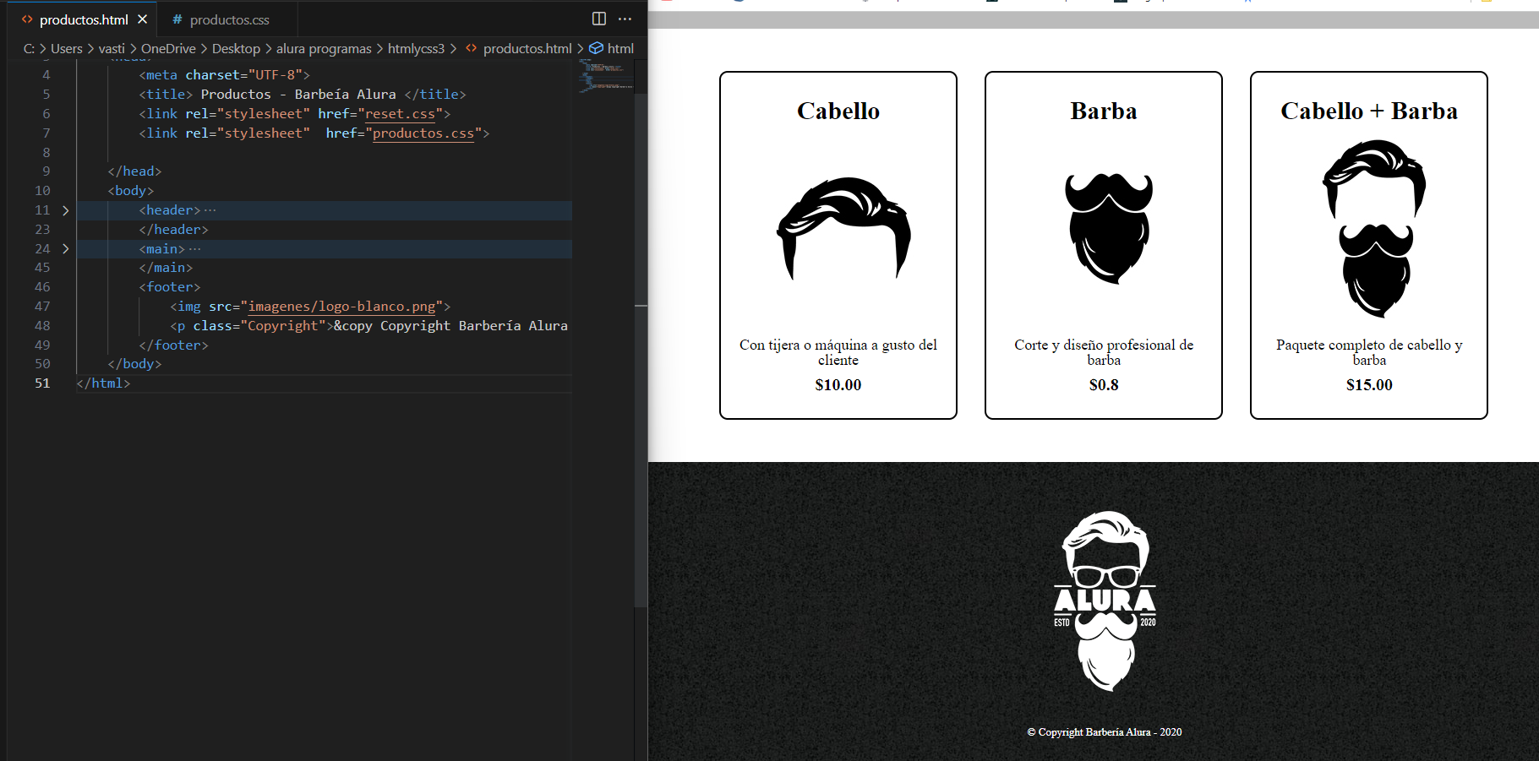The image size is (1539, 761).
Task: Click the $0.8 price
Action: pyautogui.click(x=1104, y=385)
